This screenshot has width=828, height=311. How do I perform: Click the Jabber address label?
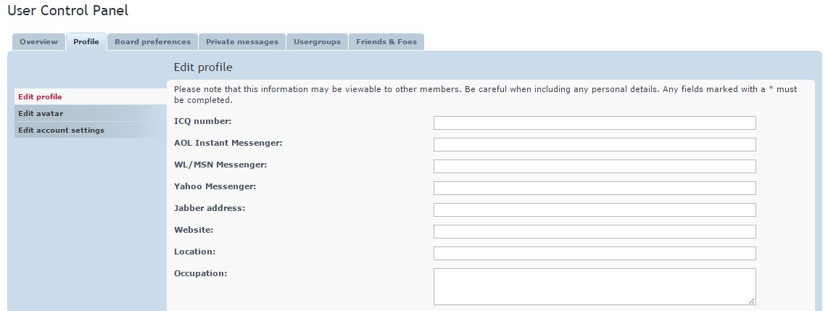coord(210,208)
